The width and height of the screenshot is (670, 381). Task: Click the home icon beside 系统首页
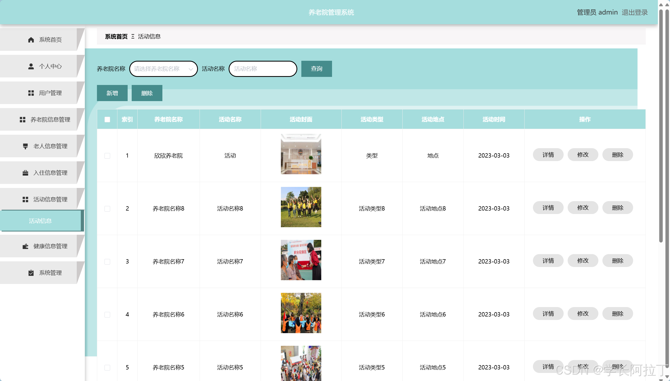tap(31, 40)
